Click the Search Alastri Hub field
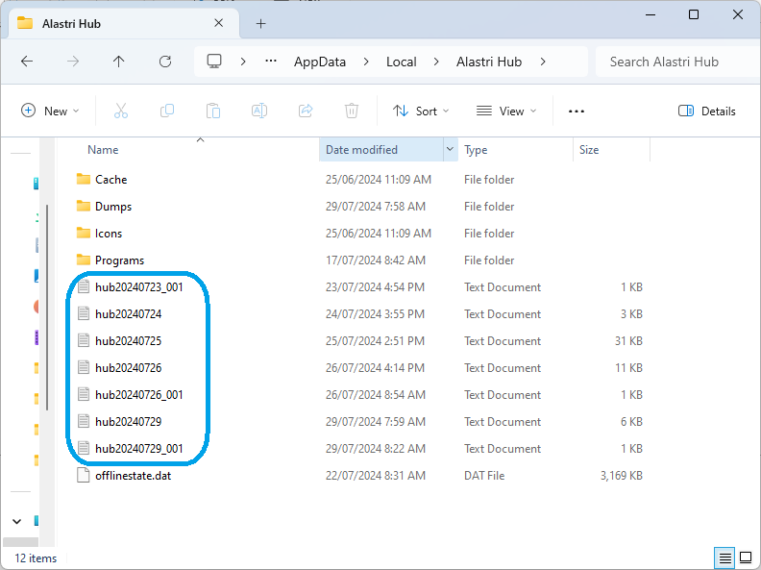This screenshot has height=570, width=761. tap(673, 62)
